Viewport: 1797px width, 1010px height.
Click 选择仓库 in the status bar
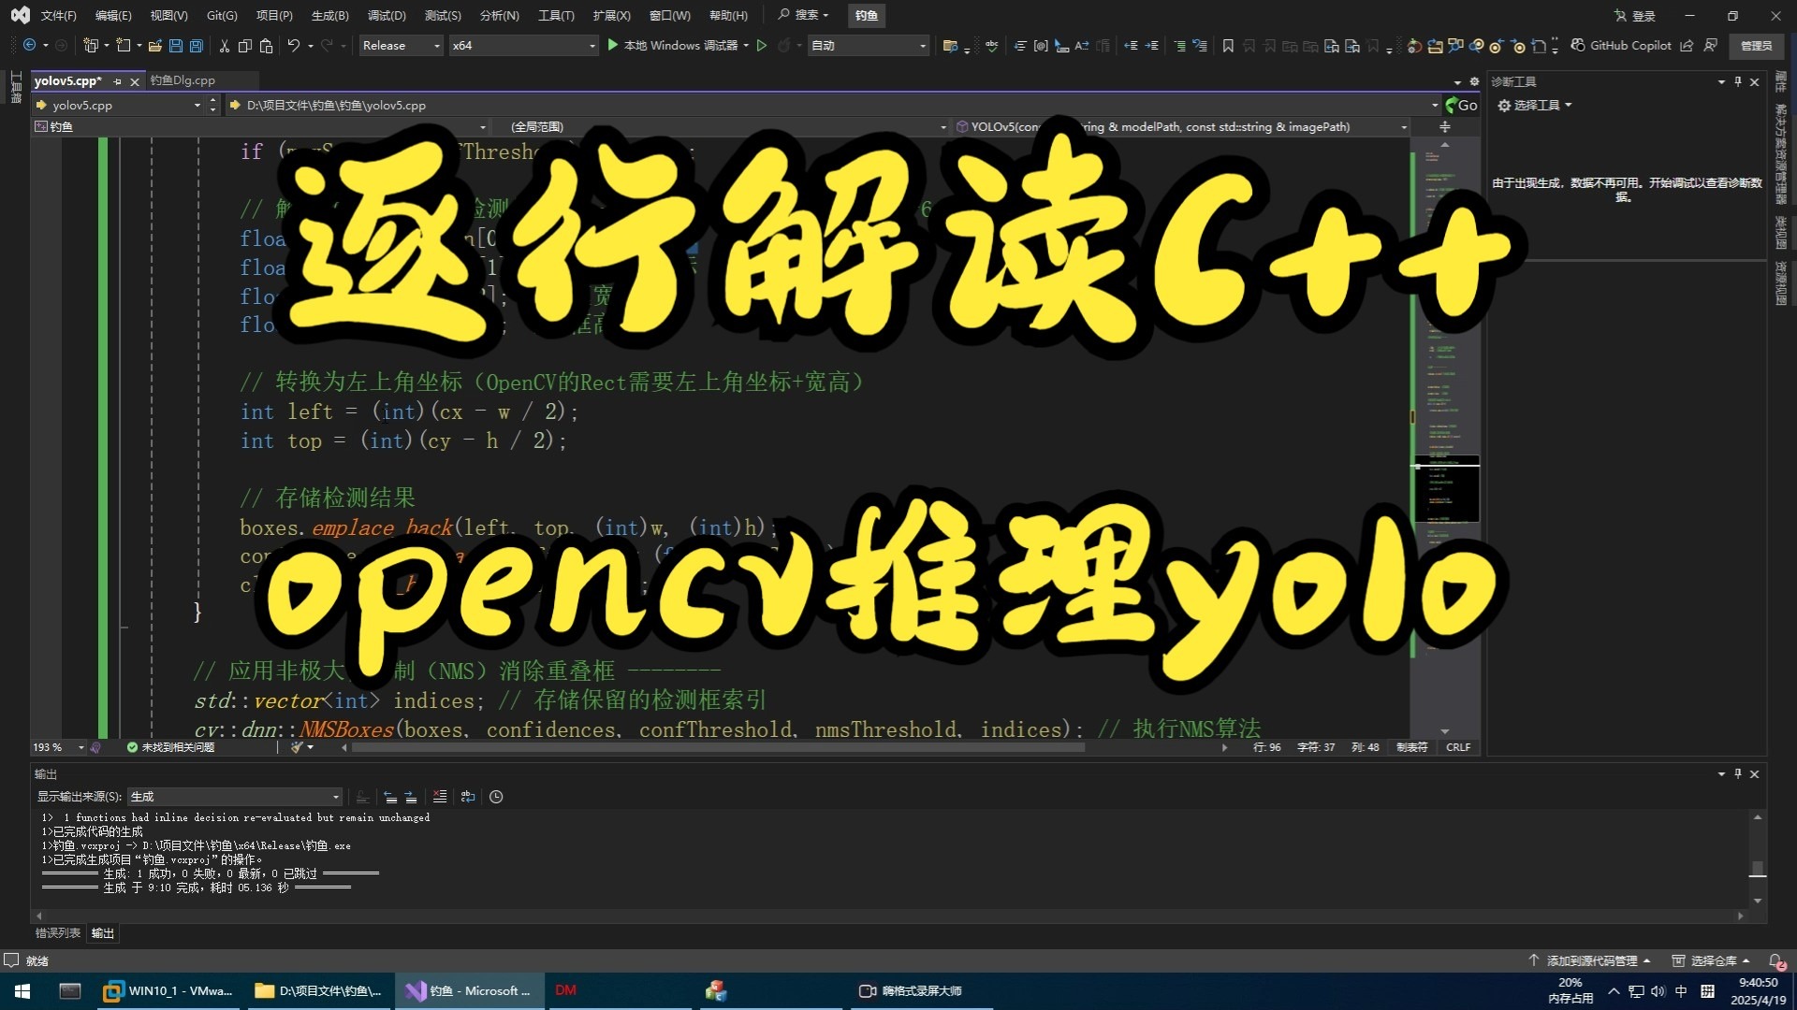(x=1712, y=960)
